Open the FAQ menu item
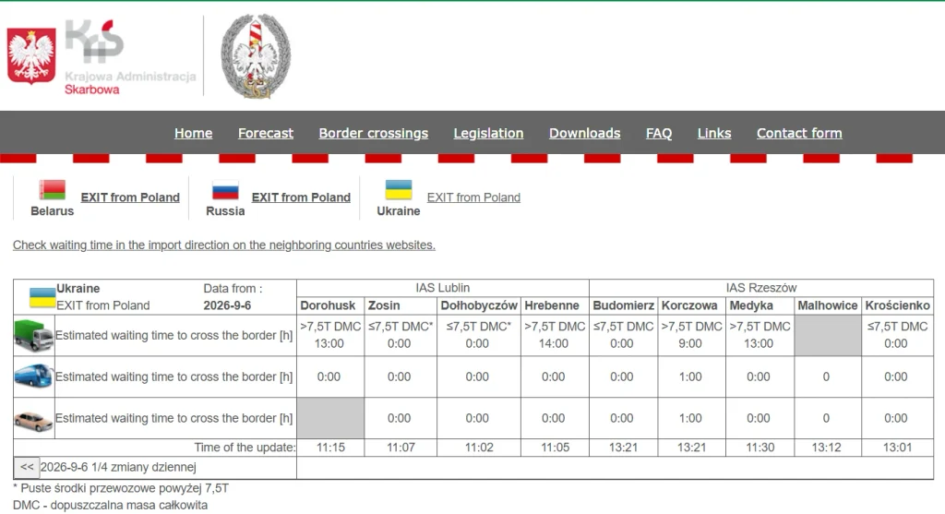945x514 pixels. pyautogui.click(x=659, y=133)
